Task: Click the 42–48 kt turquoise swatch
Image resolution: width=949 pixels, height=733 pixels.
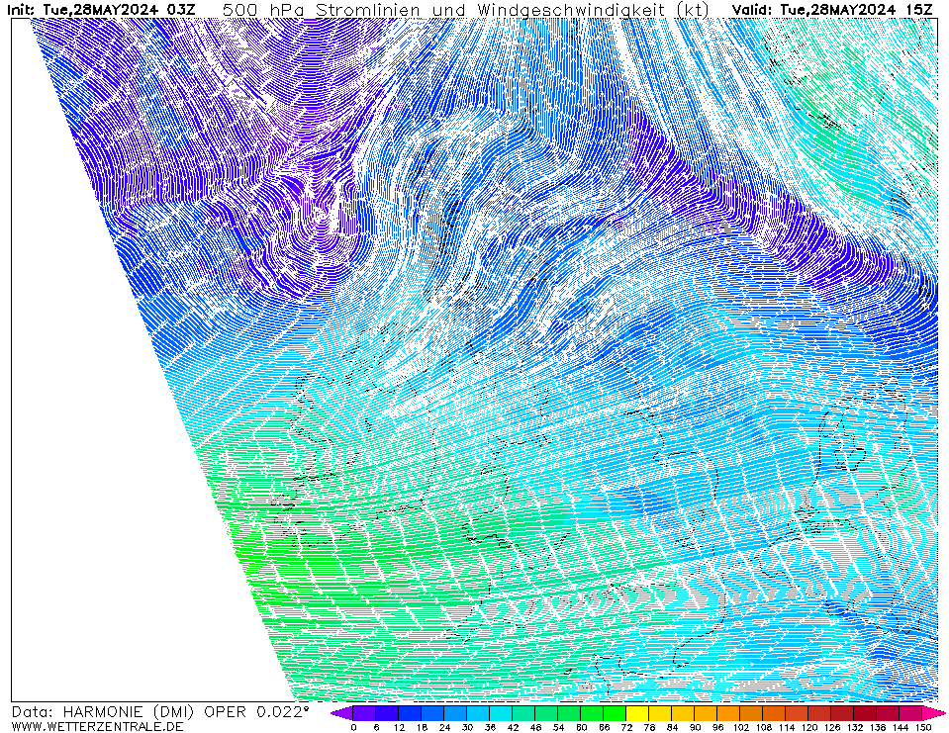Action: [x=524, y=713]
